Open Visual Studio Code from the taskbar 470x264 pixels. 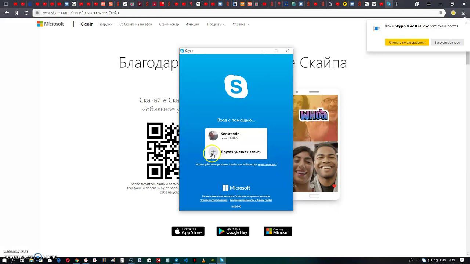click(x=185, y=260)
